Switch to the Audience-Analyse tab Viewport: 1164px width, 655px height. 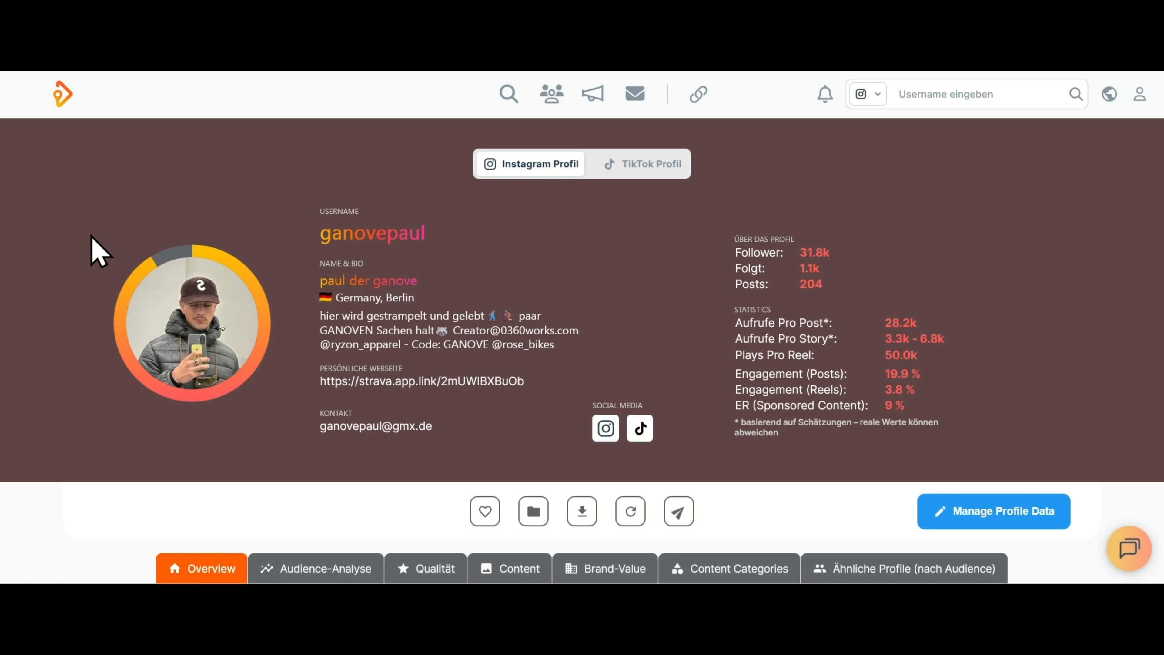pyautogui.click(x=316, y=569)
